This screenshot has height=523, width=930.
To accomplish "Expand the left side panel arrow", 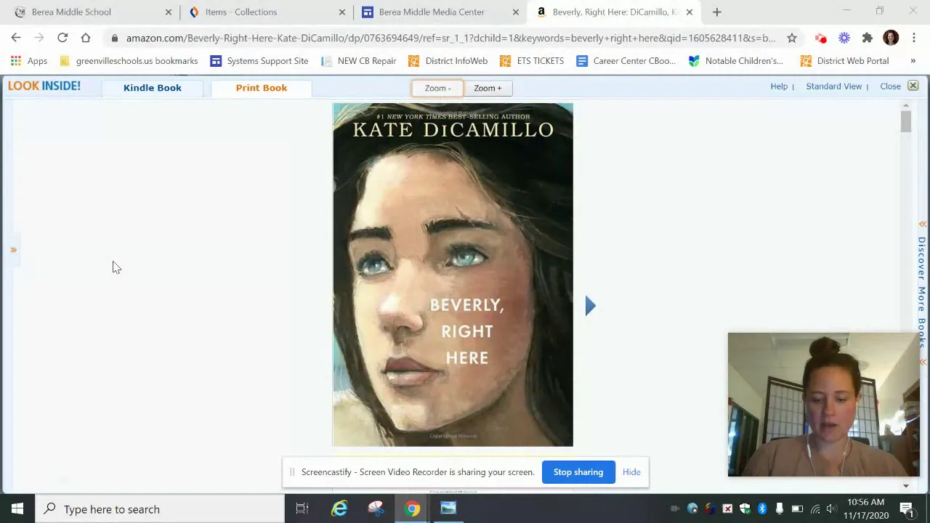I will coord(13,250).
